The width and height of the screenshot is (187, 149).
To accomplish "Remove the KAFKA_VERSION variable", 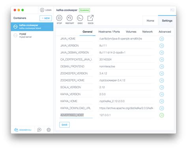I will 162,94.
